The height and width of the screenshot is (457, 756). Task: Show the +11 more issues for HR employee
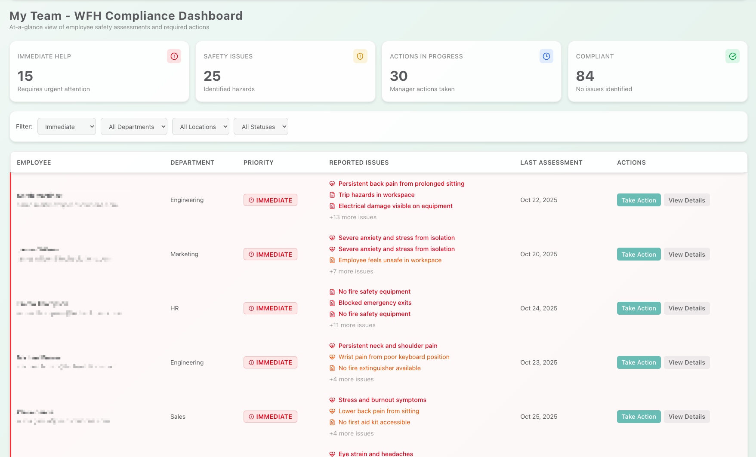coord(352,325)
